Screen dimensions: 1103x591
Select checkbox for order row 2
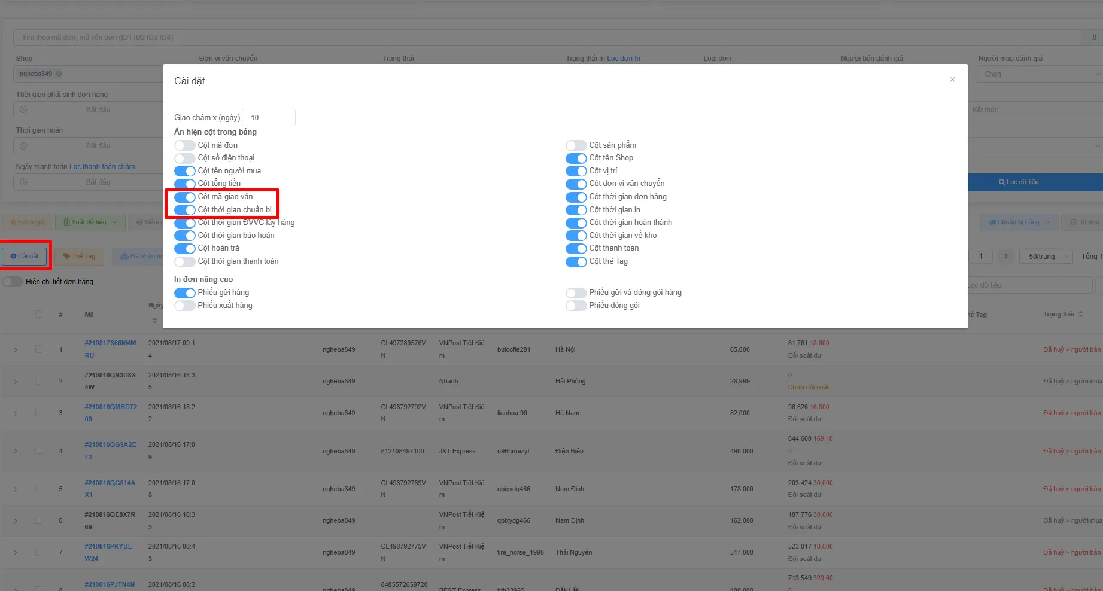click(39, 380)
